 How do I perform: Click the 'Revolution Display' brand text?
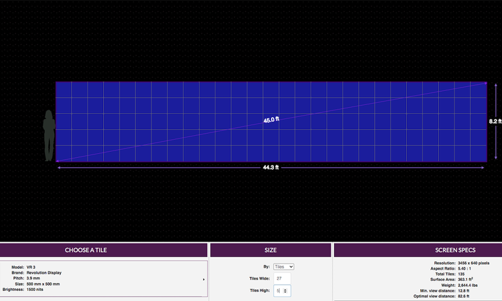pyautogui.click(x=44, y=273)
